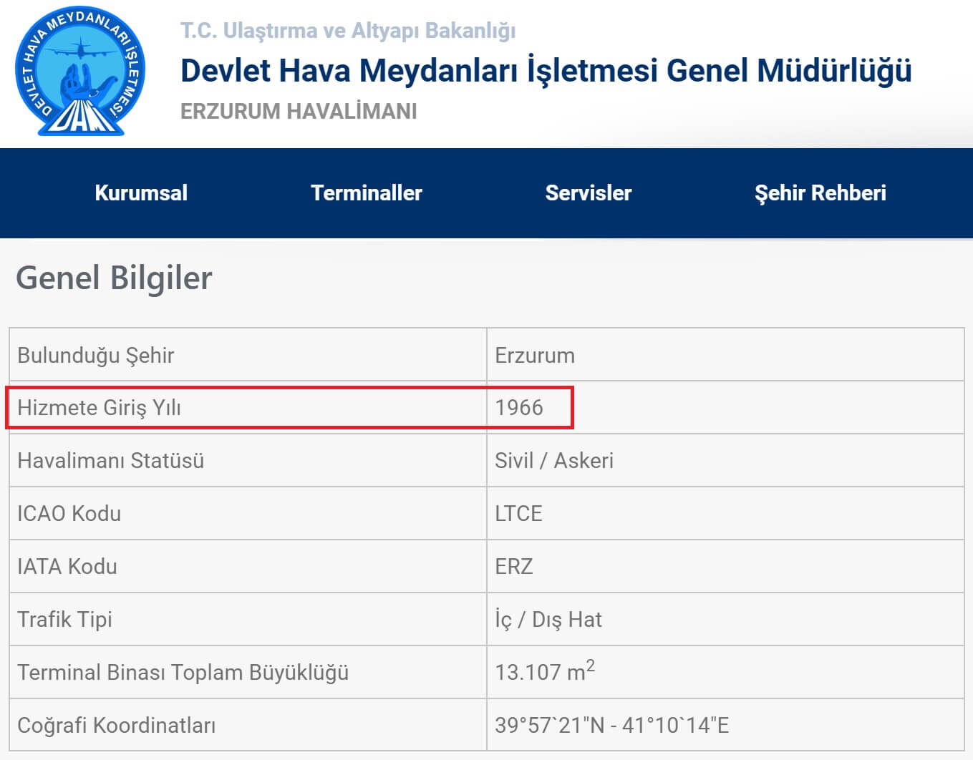This screenshot has height=760, width=973.
Task: Click the ERZURUM HAVALİMANI subtitle
Action: 299,112
